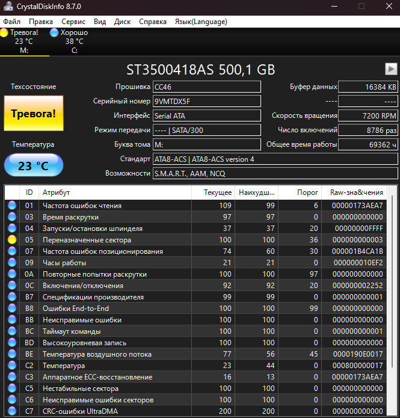The height and width of the screenshot is (418, 400).
Task: Select disk M: with Тревога status
Action: pyautogui.click(x=24, y=41)
